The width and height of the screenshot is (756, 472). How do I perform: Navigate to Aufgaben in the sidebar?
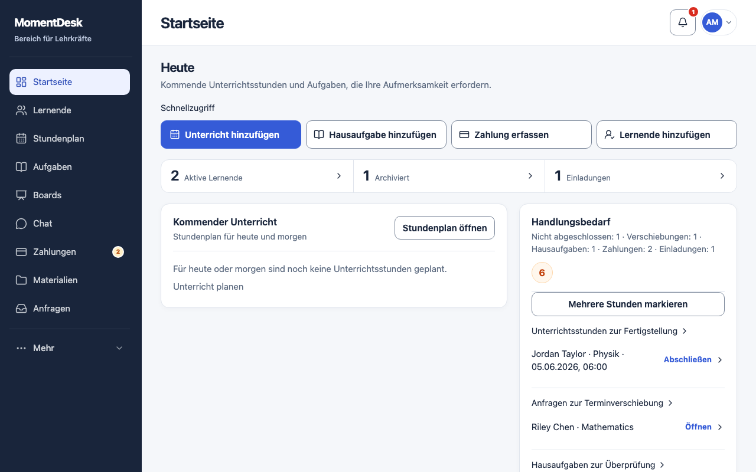point(70,167)
